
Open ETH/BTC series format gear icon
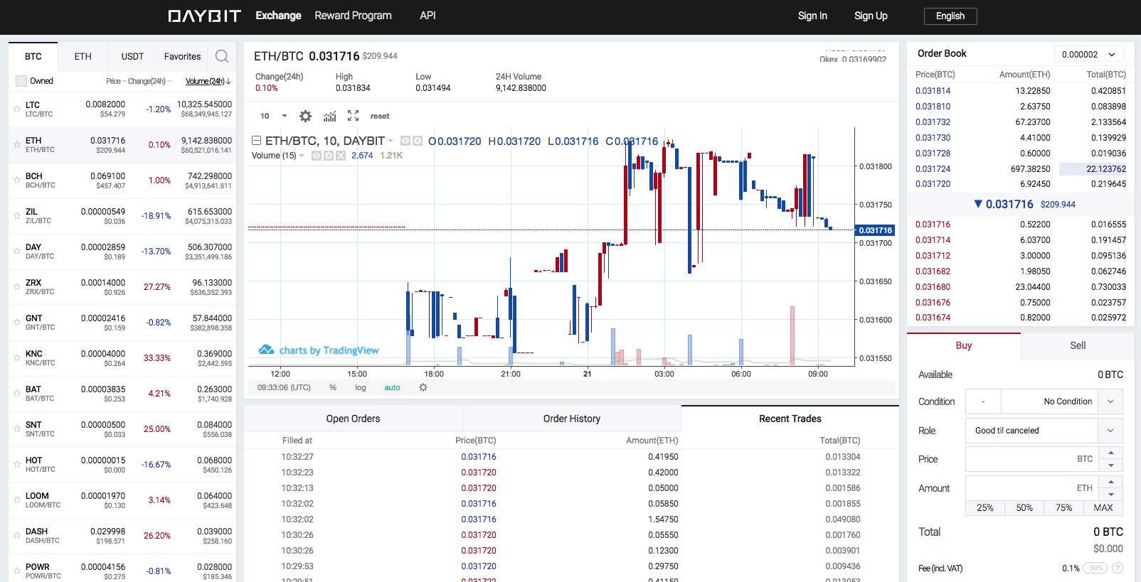[418, 141]
